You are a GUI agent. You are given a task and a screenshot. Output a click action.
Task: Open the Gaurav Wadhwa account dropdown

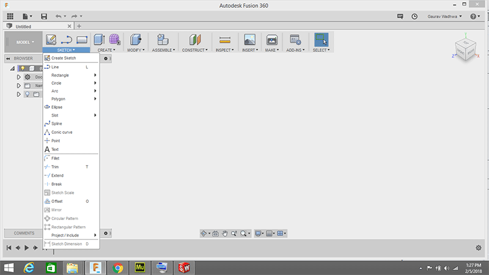pos(444,16)
